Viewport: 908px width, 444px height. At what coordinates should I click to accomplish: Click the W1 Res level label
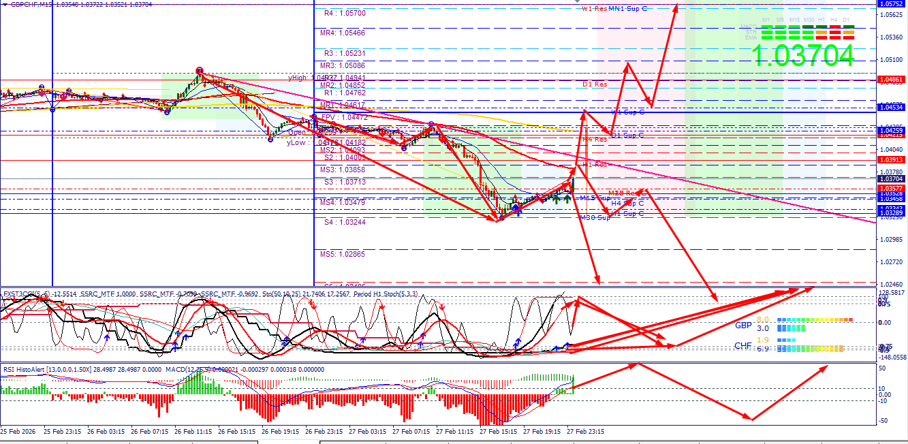(594, 9)
